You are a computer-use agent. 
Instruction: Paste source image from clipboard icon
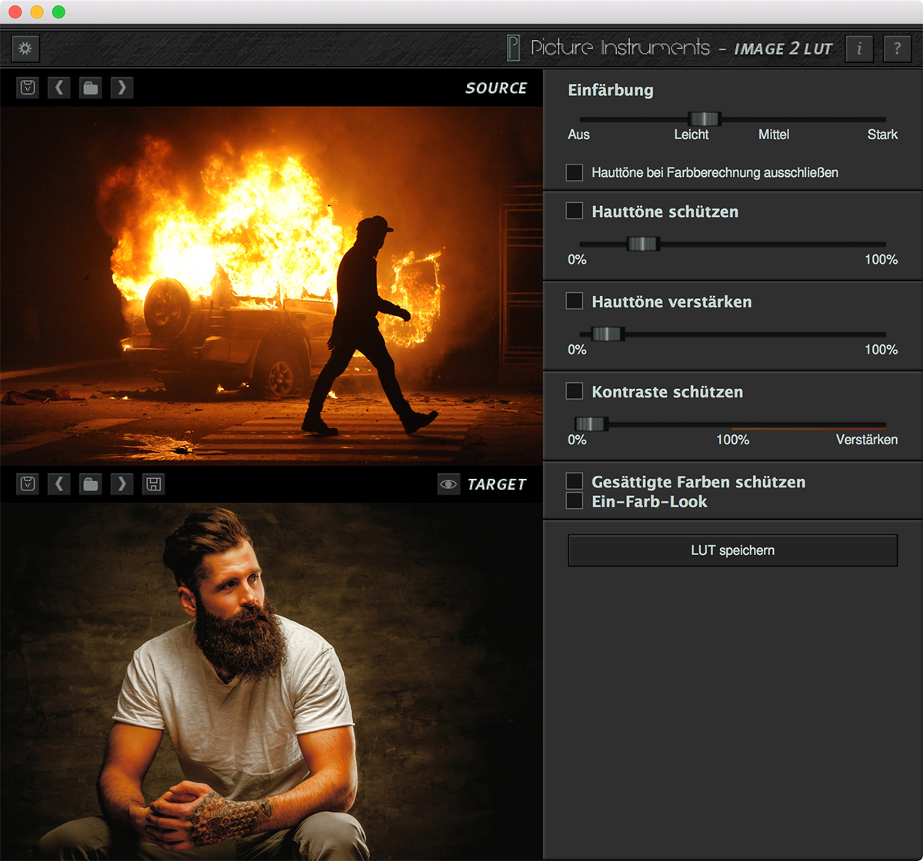[28, 88]
